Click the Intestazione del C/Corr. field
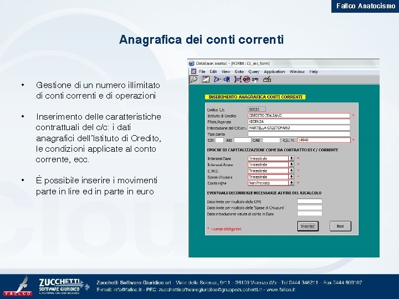The image size is (399, 299). point(299,128)
